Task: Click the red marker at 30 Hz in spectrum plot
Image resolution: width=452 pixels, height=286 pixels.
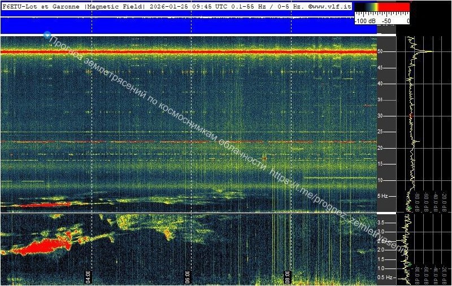Action: pyautogui.click(x=411, y=116)
